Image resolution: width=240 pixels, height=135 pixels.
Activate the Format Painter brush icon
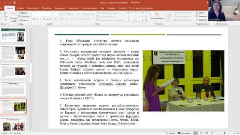[x=5, y=20]
